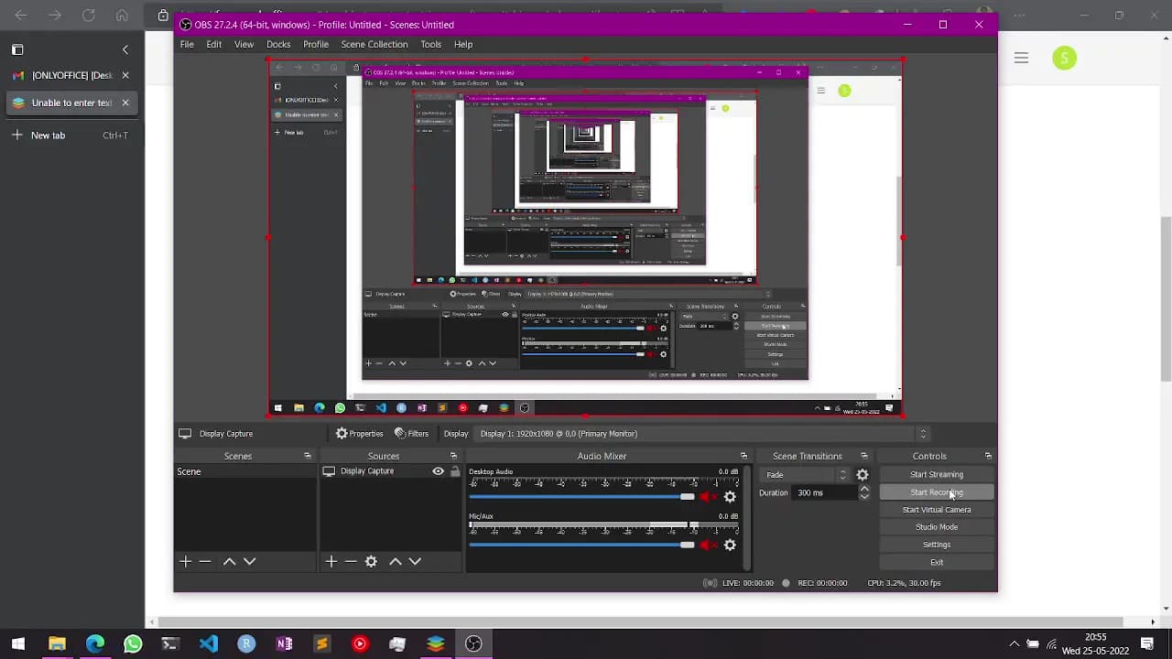Unmute Mic/Aux with the red speaker
The width and height of the screenshot is (1172, 659).
click(708, 545)
